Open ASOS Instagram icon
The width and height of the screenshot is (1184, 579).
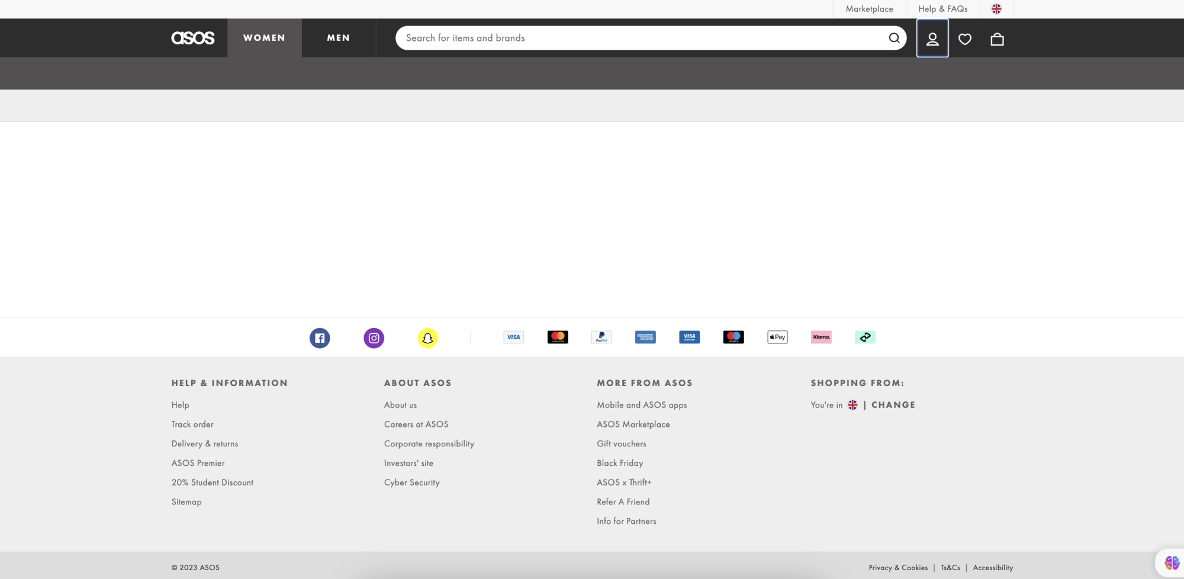(x=374, y=337)
